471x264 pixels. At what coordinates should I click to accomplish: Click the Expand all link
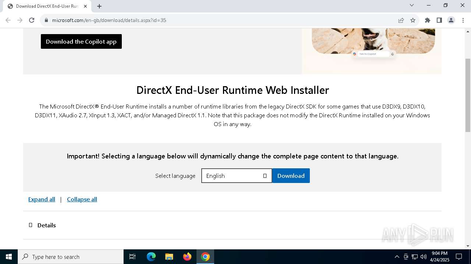(42, 199)
